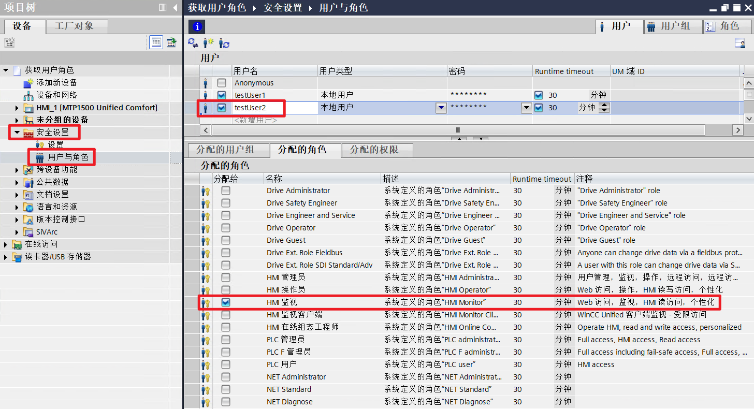Expand the 跨设备功能 node
The height and width of the screenshot is (409, 754).
(17, 169)
